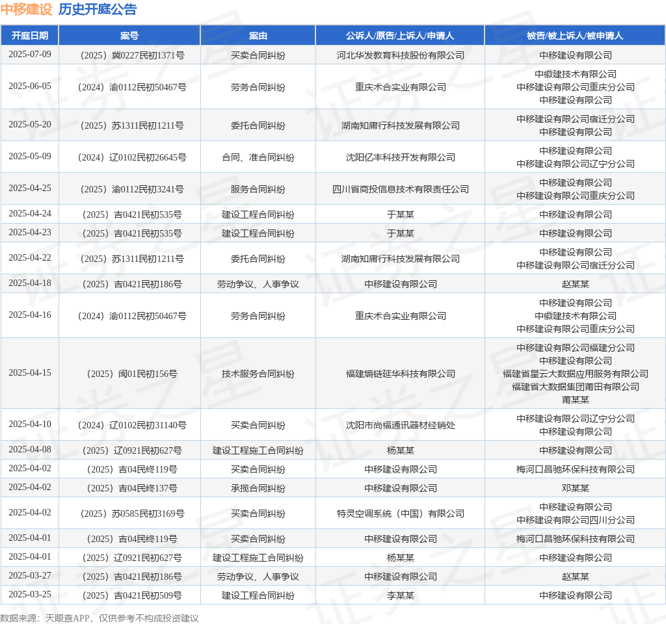The height and width of the screenshot is (624, 666).
Task: Click 重庆术合实业有限公司 in the 2025-04-16 row
Action: pos(401,317)
